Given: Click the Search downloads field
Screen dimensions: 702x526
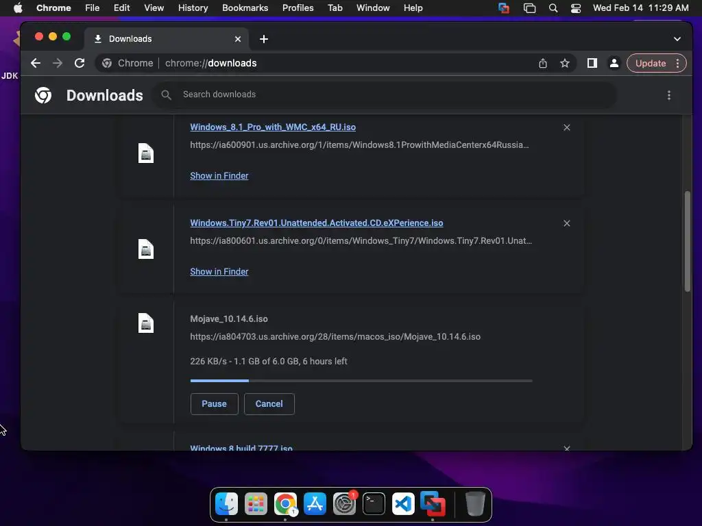Looking at the screenshot, I should tap(385, 95).
